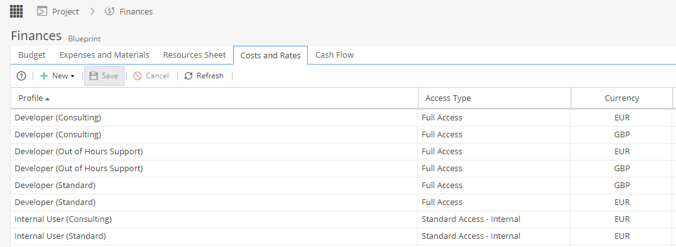Select Developer (Standard) row with EUR

pyautogui.click(x=343, y=202)
